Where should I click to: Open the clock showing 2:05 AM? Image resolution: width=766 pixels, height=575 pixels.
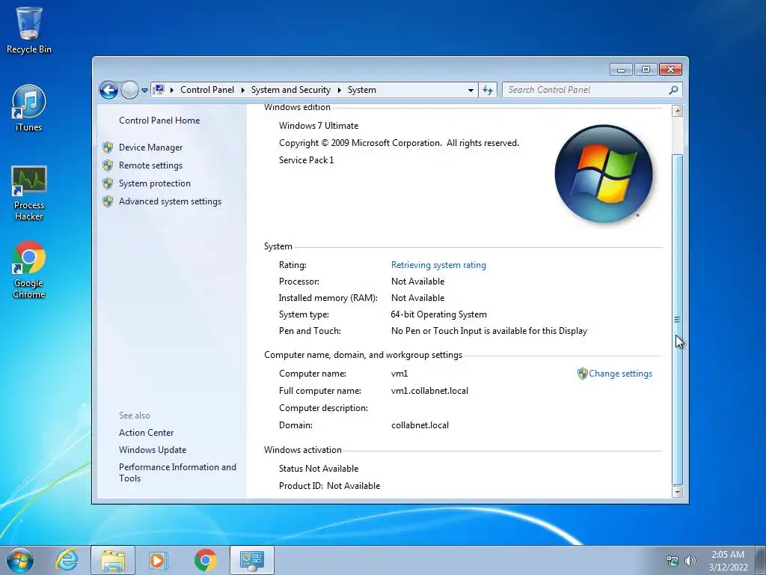coord(728,561)
